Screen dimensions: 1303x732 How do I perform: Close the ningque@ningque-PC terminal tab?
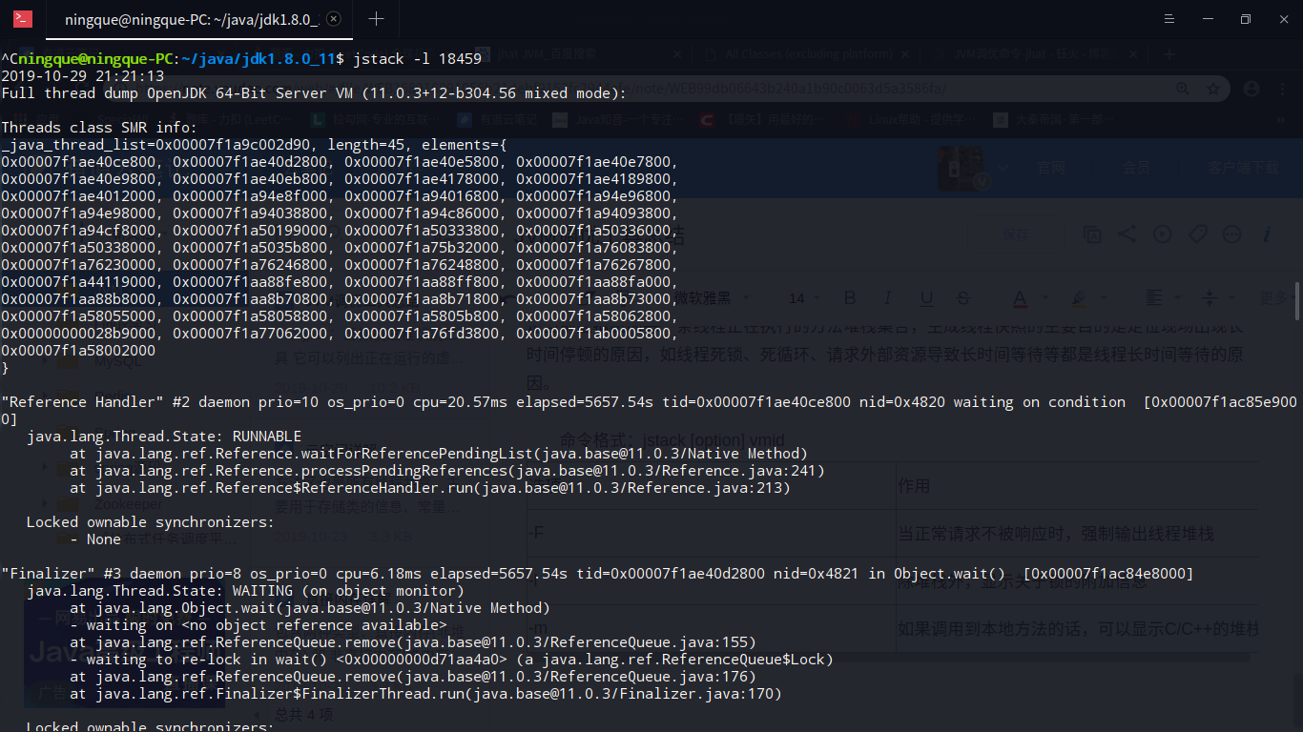click(x=333, y=19)
